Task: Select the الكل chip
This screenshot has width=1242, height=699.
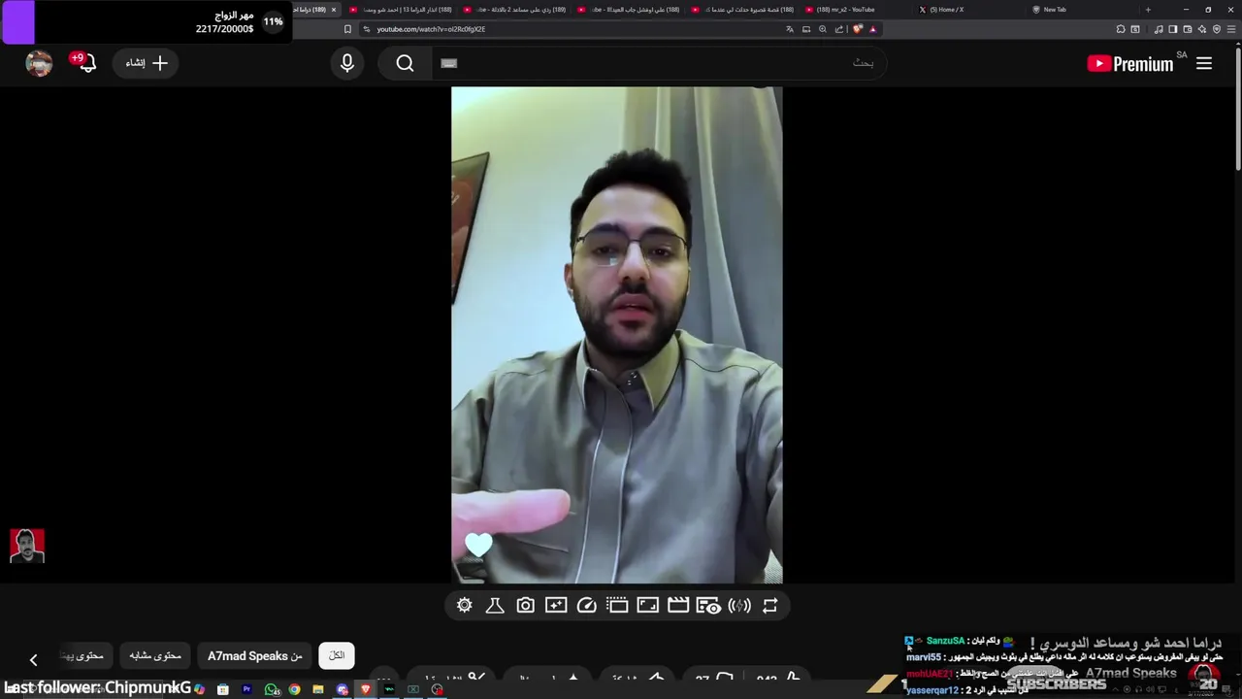Action: (x=337, y=655)
